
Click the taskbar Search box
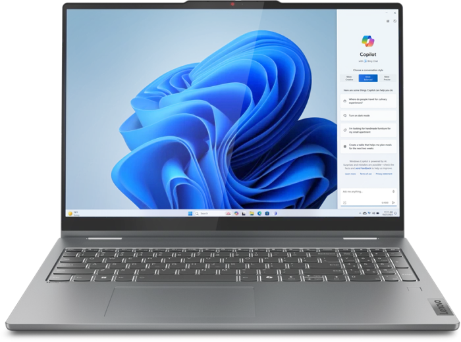pyautogui.click(x=213, y=213)
